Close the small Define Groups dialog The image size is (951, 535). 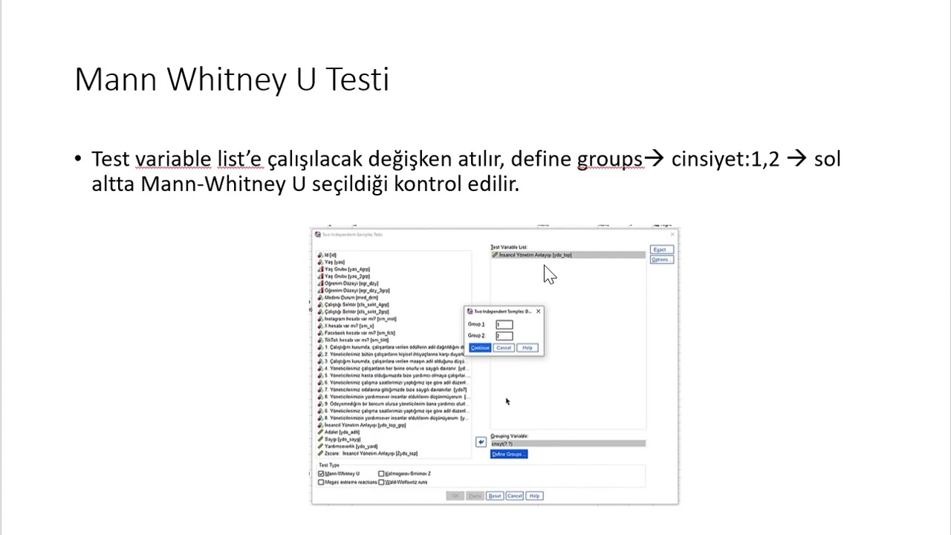point(538,311)
